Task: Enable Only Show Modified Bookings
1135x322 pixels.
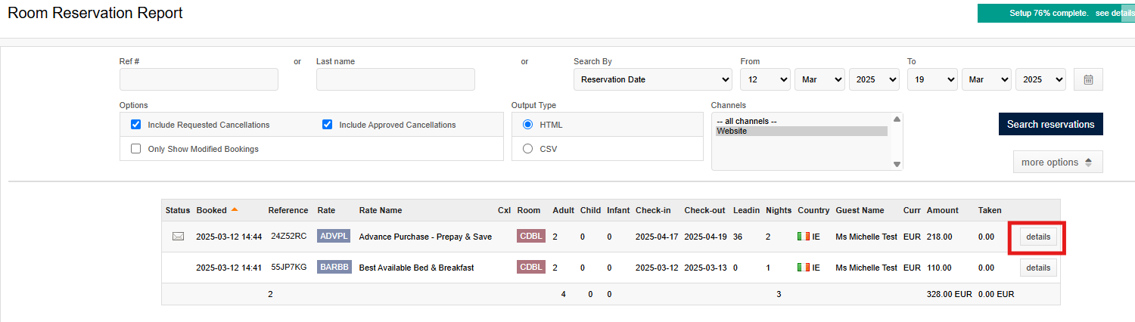Action: pos(136,149)
